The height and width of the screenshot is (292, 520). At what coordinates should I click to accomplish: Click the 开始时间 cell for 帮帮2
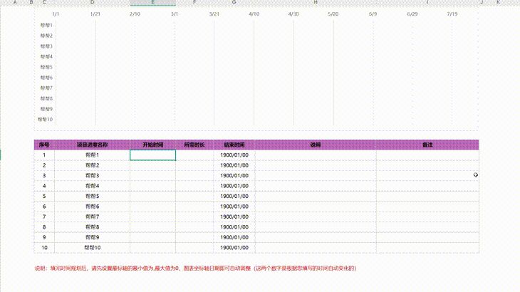tap(152, 165)
